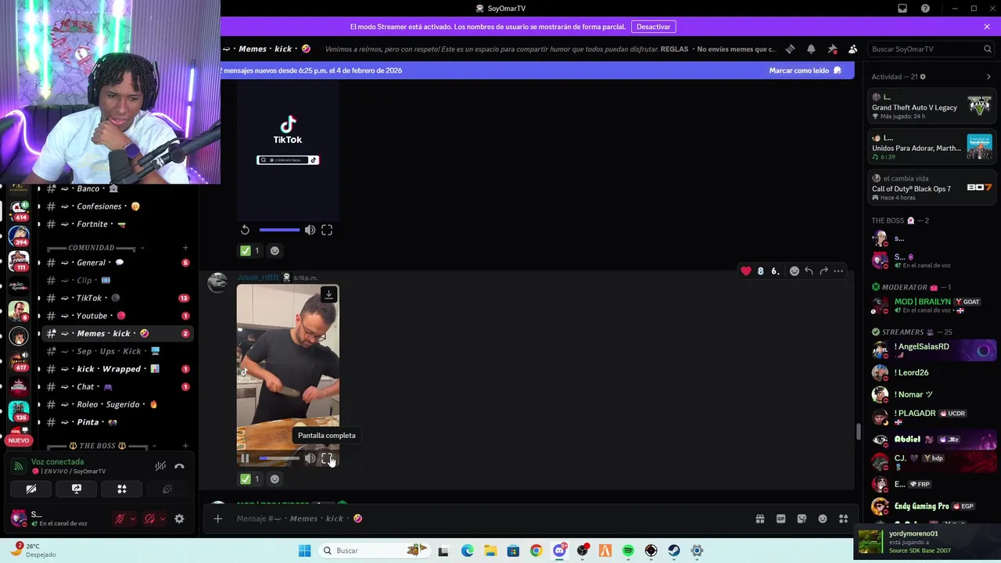Mute the upper TikTok video's sound

pyautogui.click(x=310, y=230)
